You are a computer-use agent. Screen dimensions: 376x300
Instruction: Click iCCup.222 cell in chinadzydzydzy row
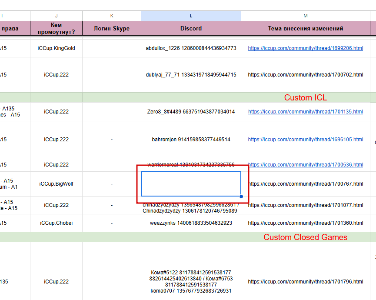point(57,205)
